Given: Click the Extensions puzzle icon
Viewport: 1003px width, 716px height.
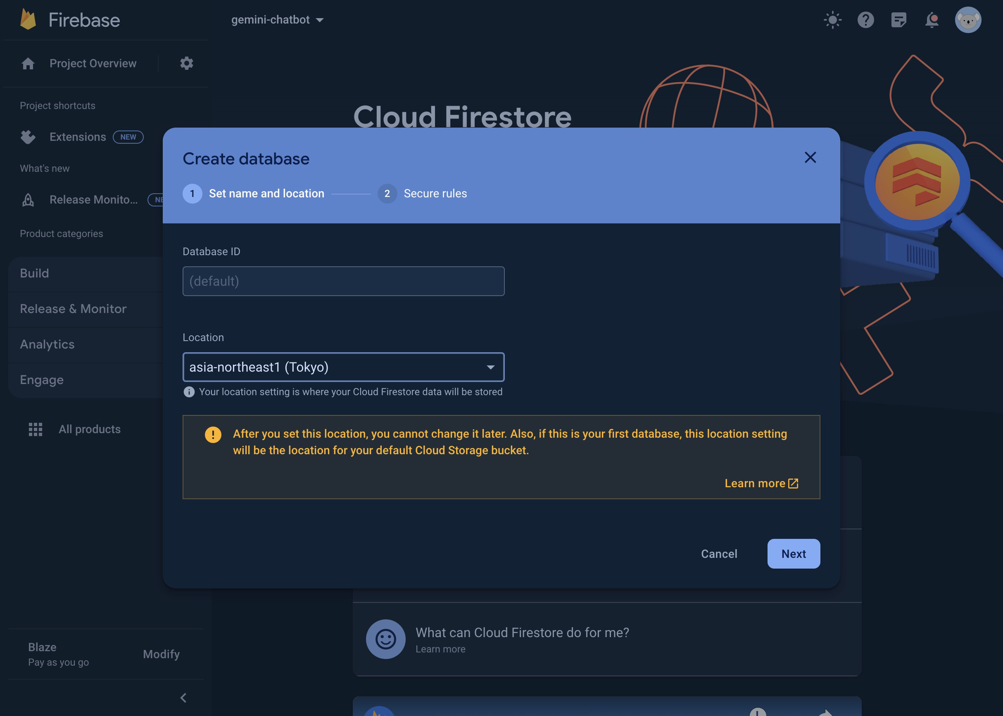Looking at the screenshot, I should pos(28,137).
